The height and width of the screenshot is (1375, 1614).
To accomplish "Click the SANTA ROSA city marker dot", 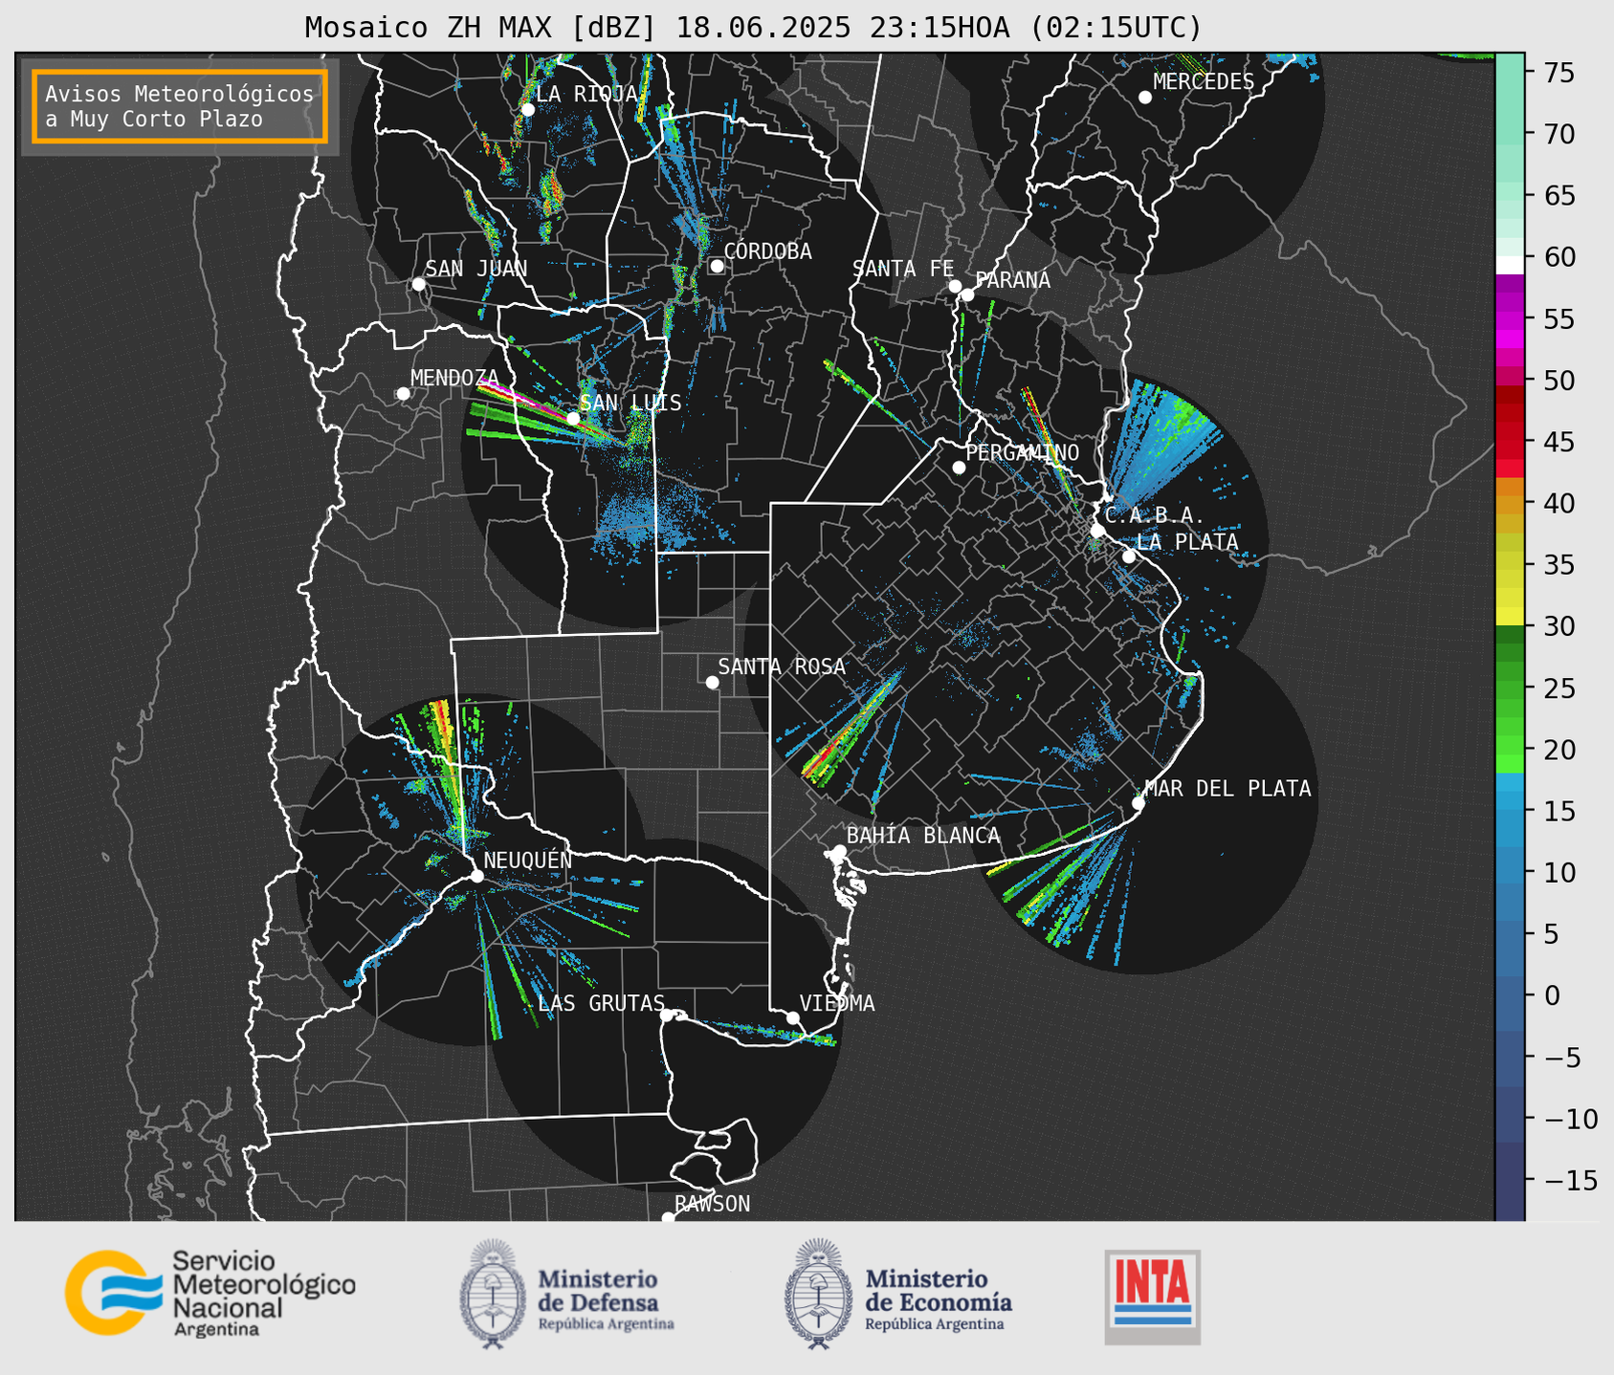I will pos(712,682).
